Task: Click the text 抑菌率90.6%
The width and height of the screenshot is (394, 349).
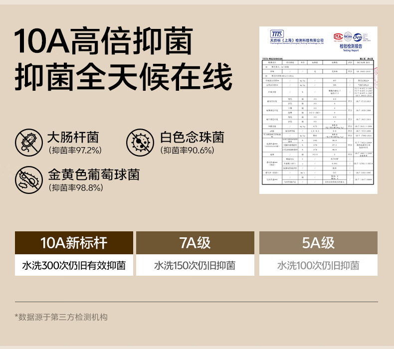Action: [188, 150]
